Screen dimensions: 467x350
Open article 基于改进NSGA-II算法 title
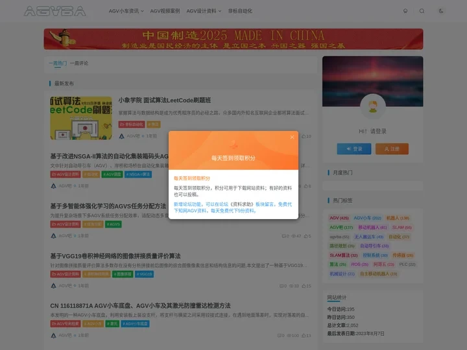point(110,156)
